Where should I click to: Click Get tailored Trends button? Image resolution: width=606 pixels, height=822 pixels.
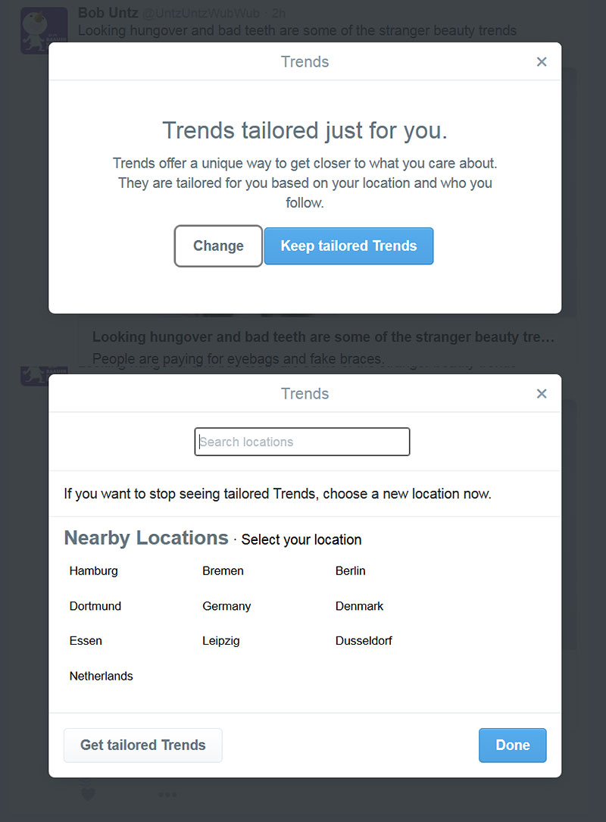coord(142,745)
